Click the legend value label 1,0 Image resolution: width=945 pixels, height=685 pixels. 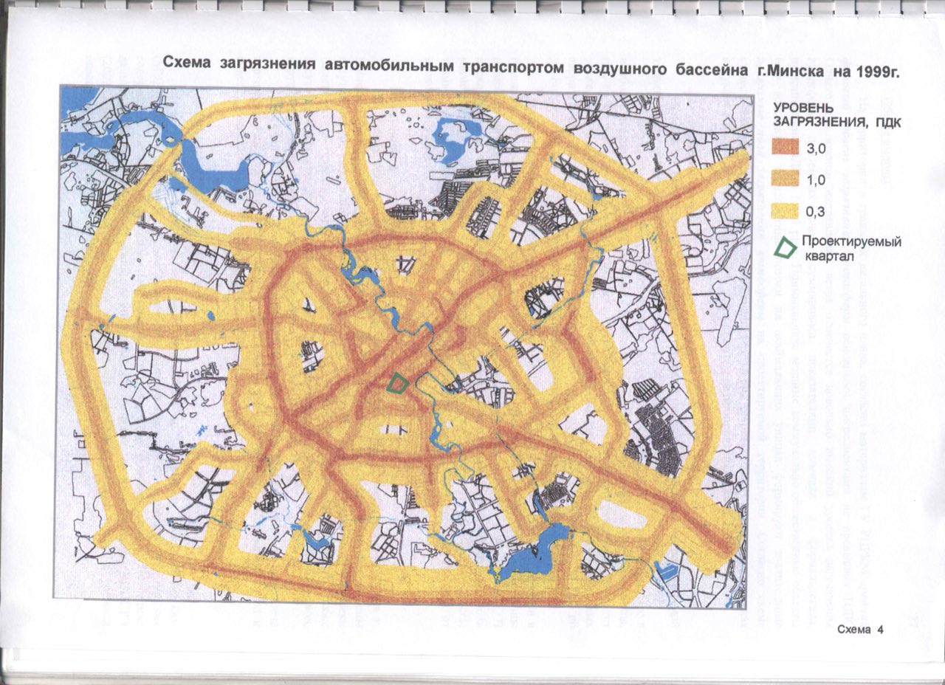pos(814,180)
